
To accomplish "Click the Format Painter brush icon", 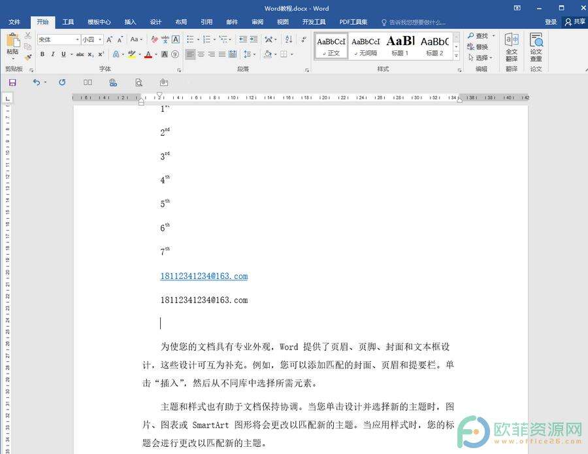I will pos(27,57).
